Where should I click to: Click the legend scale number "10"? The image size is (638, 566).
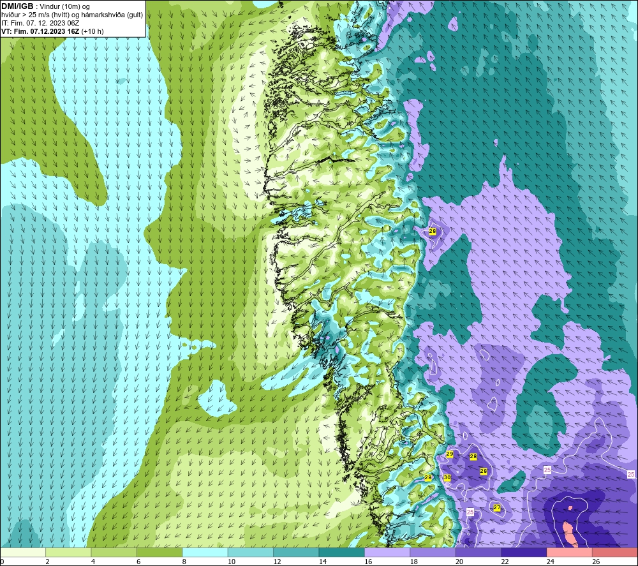[x=232, y=562]
